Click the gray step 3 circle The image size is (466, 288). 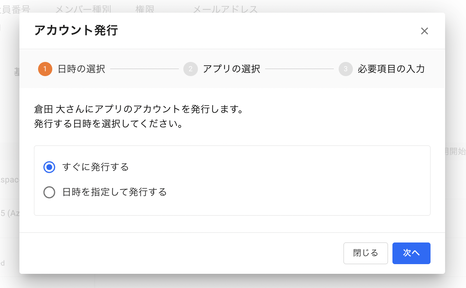pos(346,69)
